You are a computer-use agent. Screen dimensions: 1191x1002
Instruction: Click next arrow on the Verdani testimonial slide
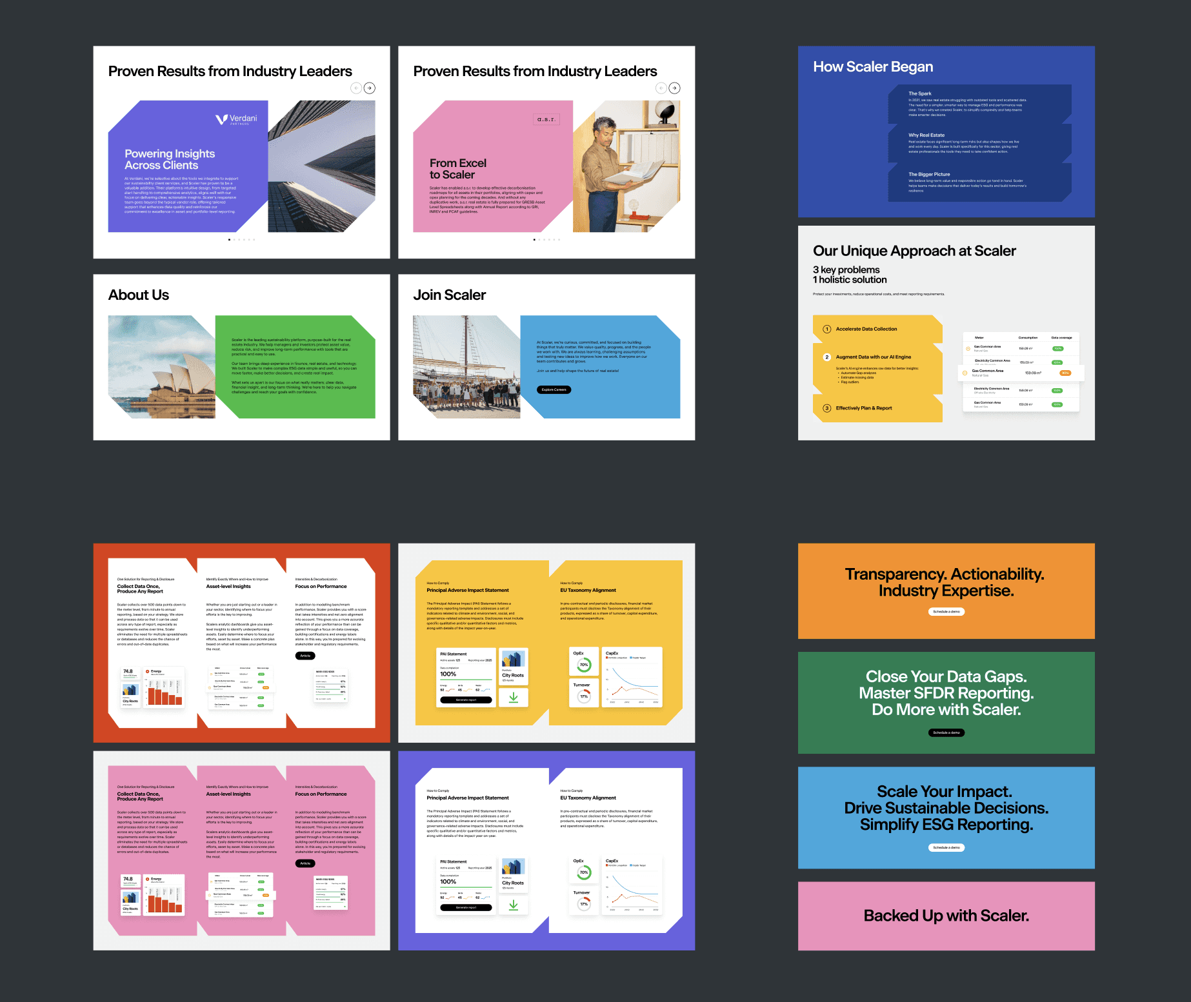pyautogui.click(x=369, y=88)
